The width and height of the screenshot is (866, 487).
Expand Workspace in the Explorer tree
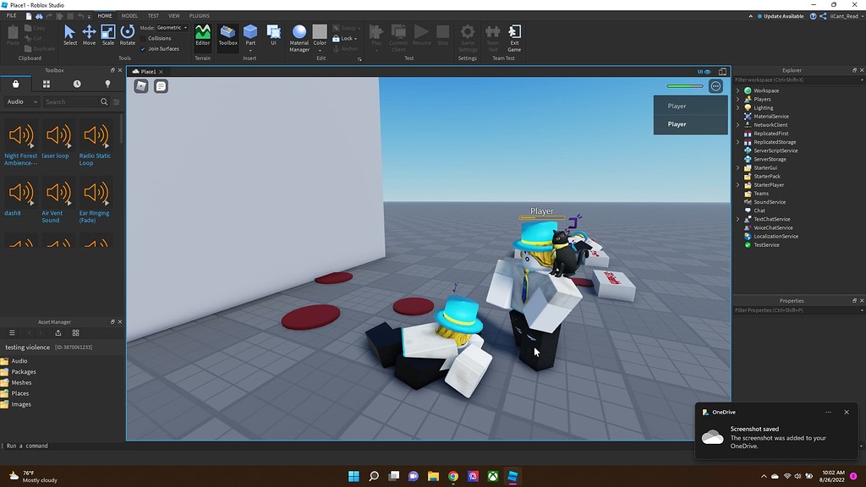click(x=737, y=90)
